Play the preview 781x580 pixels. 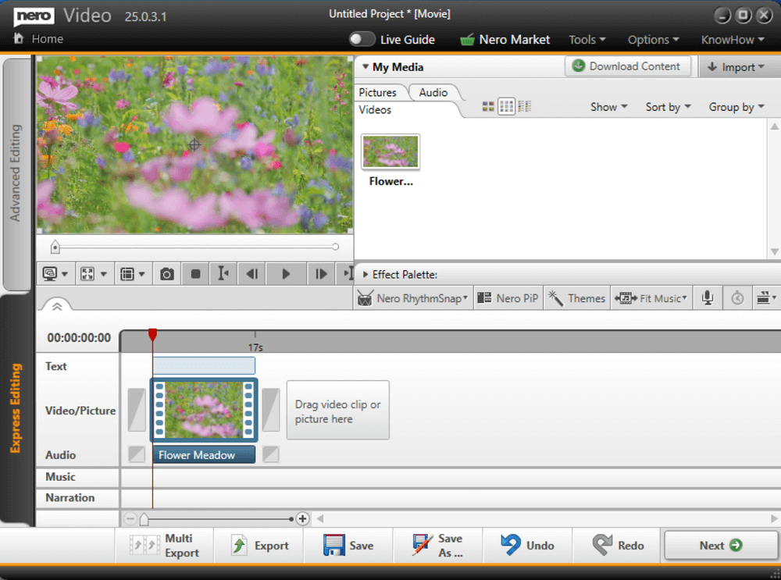(286, 273)
